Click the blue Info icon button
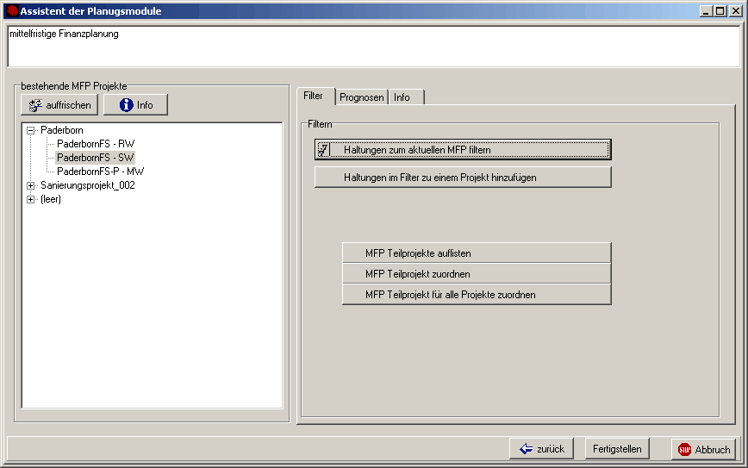 126,105
